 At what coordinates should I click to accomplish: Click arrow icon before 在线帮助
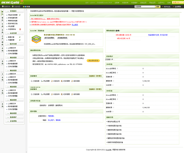pyautogui.click(x=173, y=7)
